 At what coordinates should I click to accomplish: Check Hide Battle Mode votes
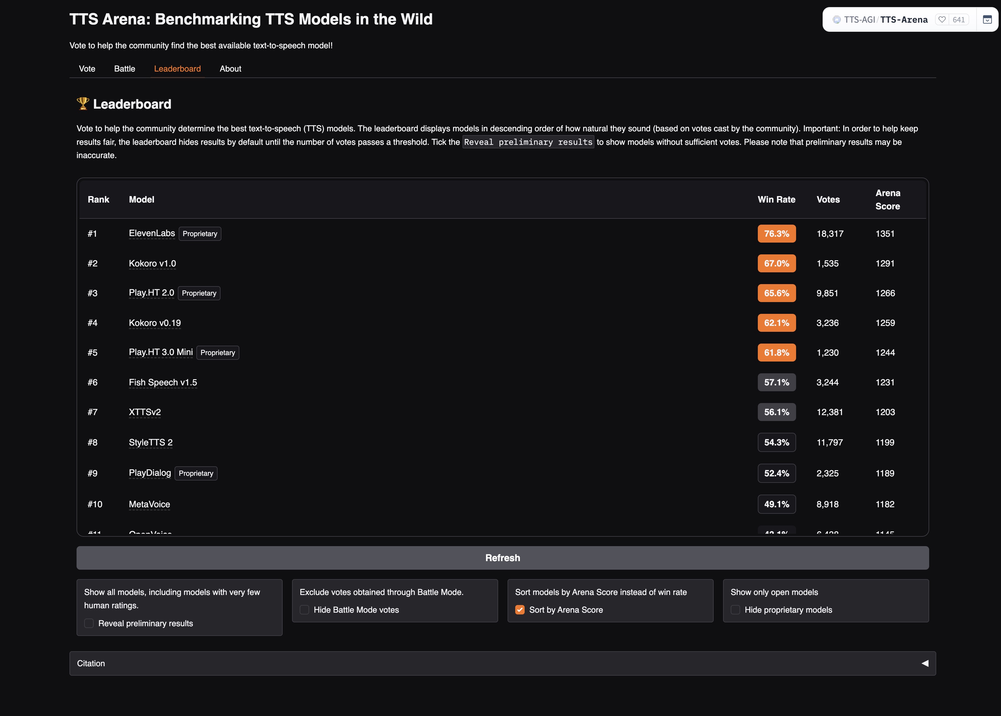tap(305, 610)
